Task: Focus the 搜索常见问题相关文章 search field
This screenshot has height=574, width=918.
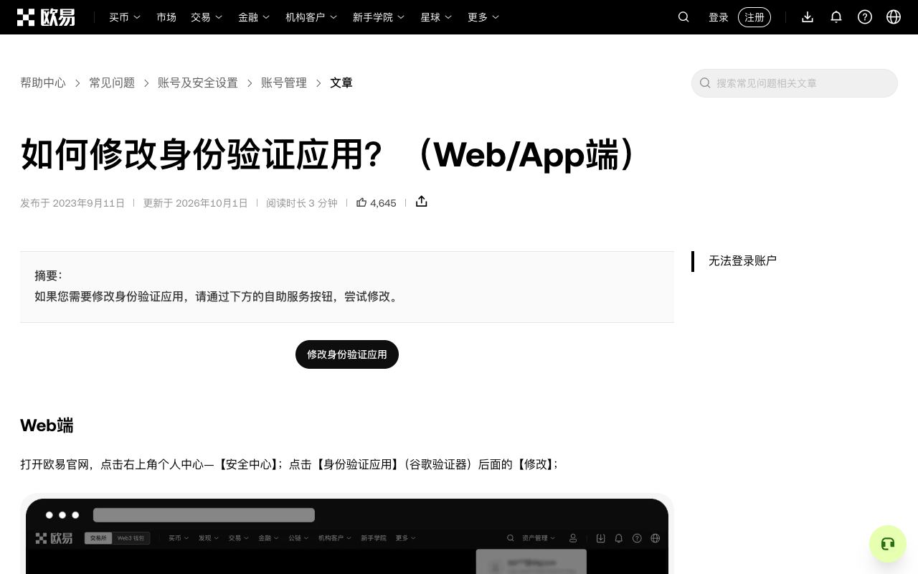Action: [795, 83]
